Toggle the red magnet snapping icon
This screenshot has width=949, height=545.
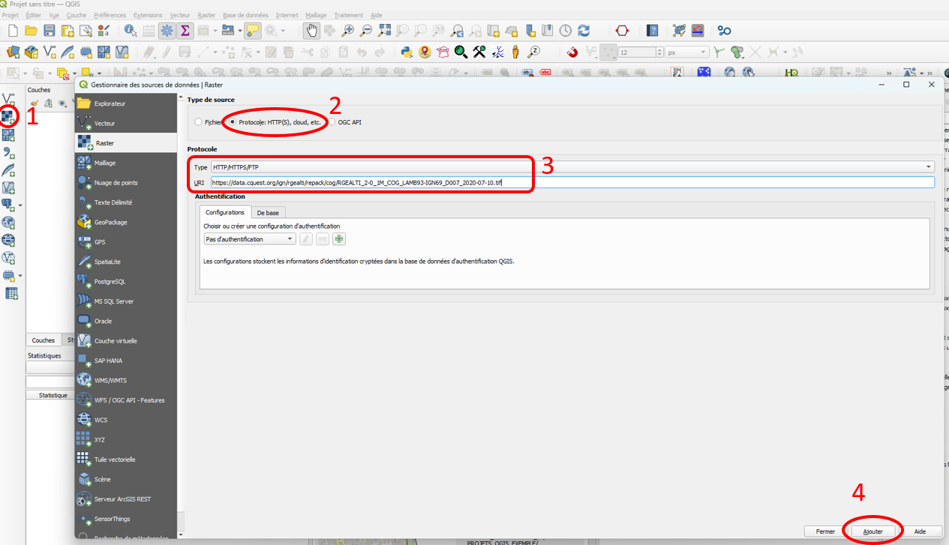tap(572, 52)
